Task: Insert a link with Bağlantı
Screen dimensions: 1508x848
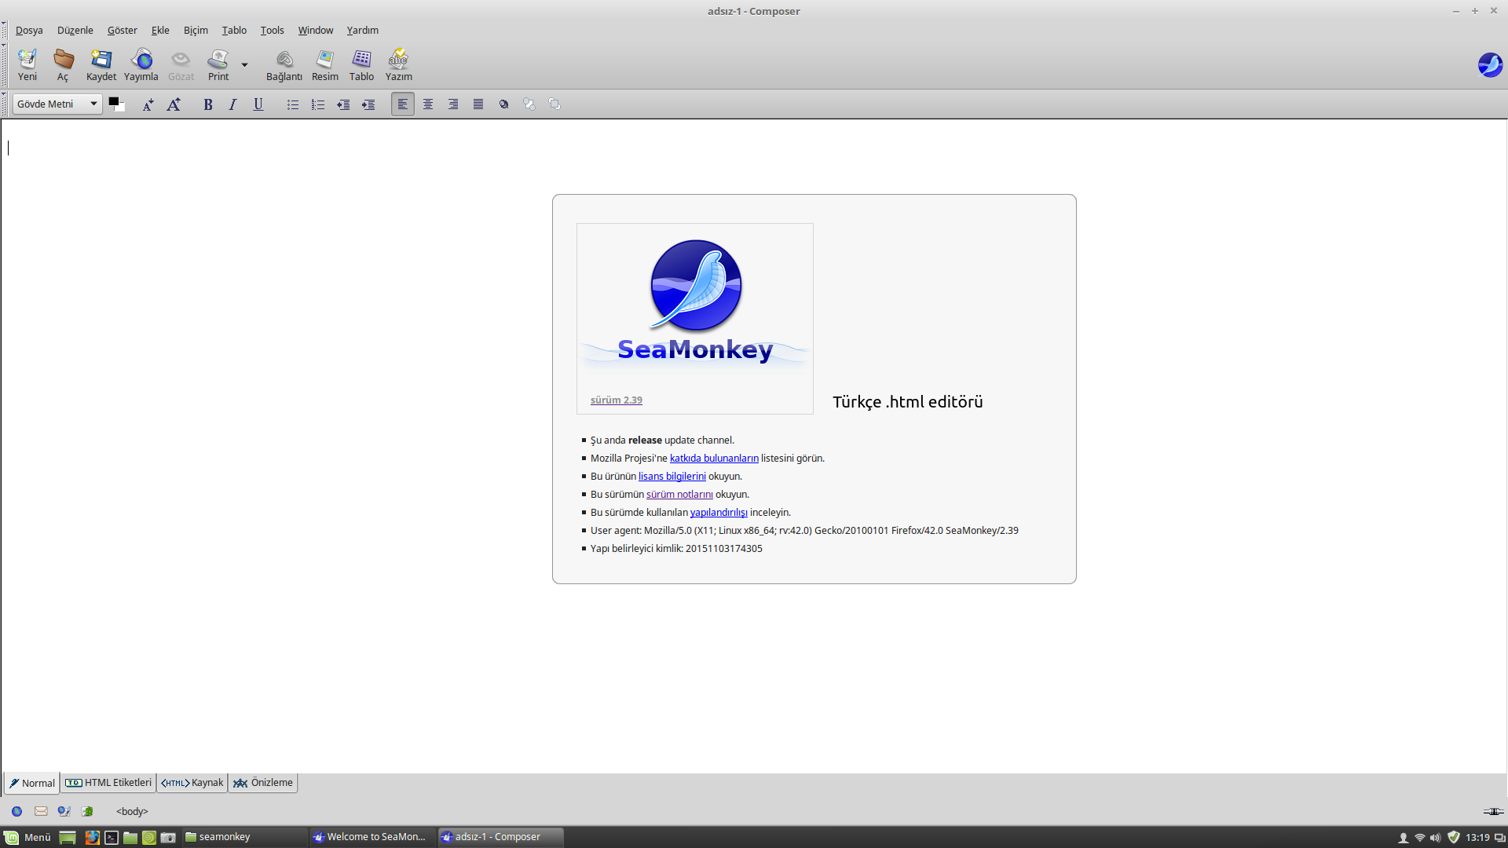Action: pos(284,64)
